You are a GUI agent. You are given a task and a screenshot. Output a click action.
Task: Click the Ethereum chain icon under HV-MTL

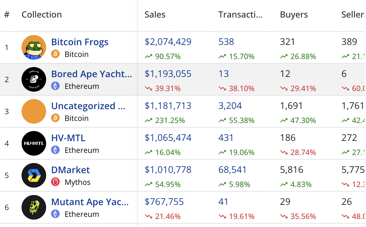point(55,150)
